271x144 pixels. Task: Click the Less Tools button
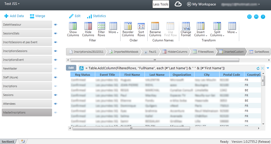161,4
